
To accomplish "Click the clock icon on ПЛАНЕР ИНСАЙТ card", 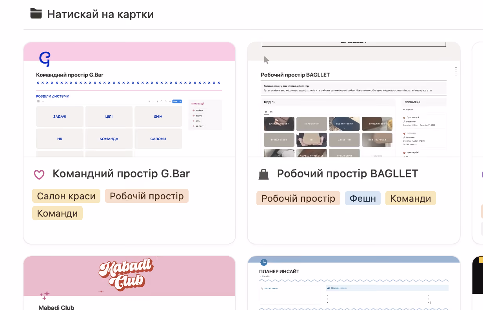I will (x=263, y=262).
